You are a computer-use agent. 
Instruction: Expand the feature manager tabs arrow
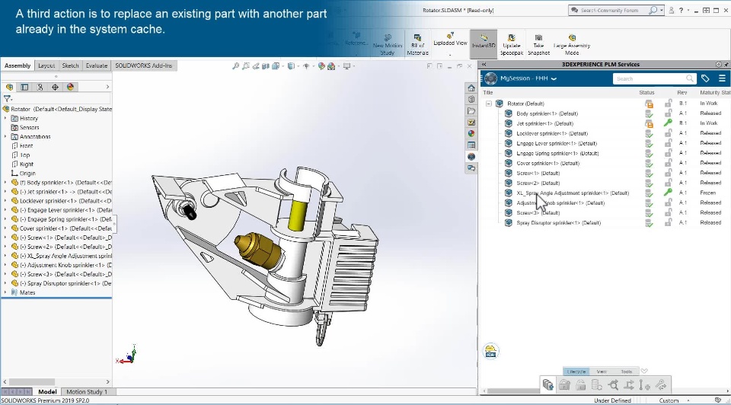pyautogui.click(x=107, y=87)
